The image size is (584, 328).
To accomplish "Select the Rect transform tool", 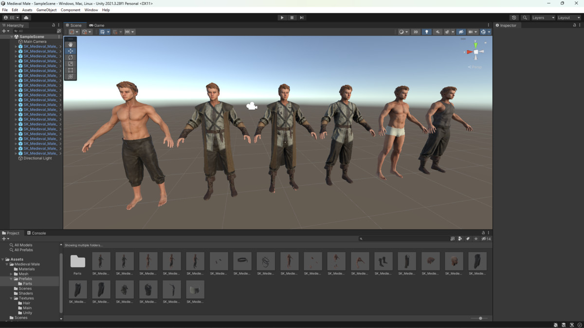I will click(71, 70).
